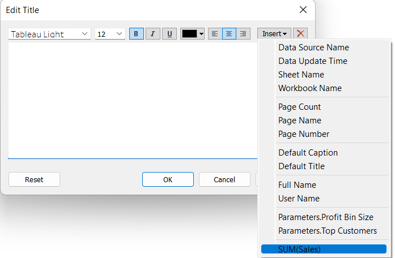Expand the Insert dropdown button
Screen dimensions: 395x258
tap(275, 34)
